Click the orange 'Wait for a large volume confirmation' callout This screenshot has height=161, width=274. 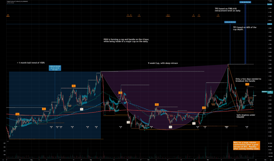[247, 145]
